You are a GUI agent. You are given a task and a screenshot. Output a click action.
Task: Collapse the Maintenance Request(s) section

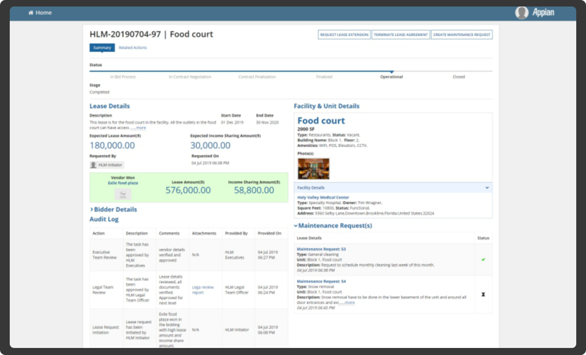[x=295, y=226]
